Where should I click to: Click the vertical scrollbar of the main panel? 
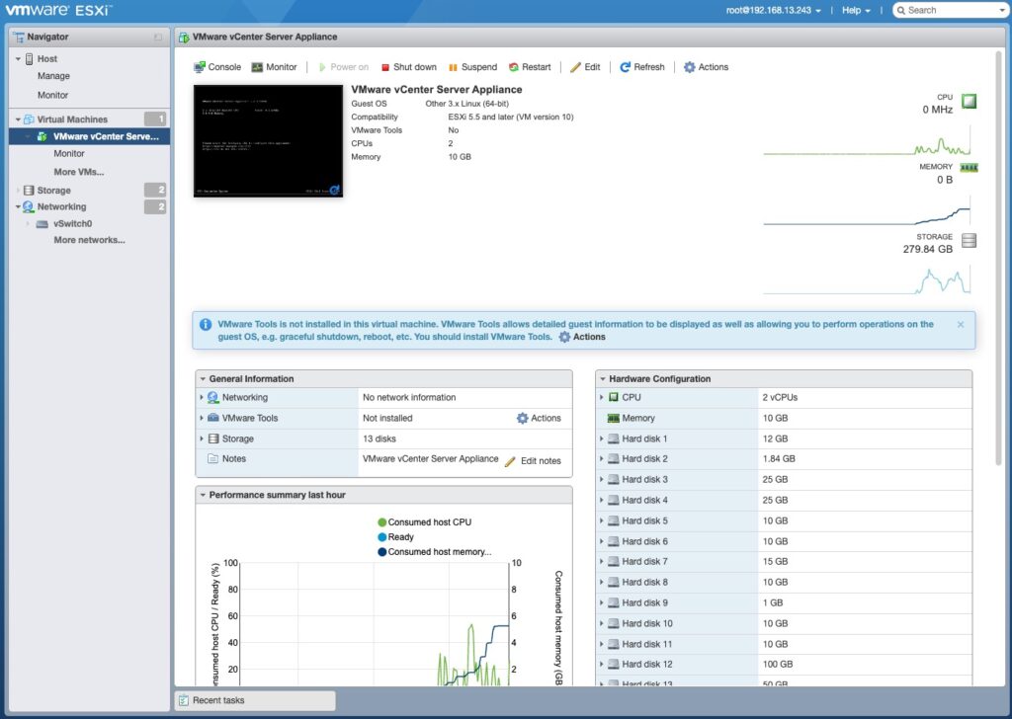click(x=999, y=258)
